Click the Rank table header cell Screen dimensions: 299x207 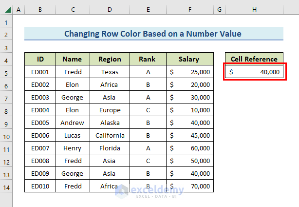(x=148, y=59)
